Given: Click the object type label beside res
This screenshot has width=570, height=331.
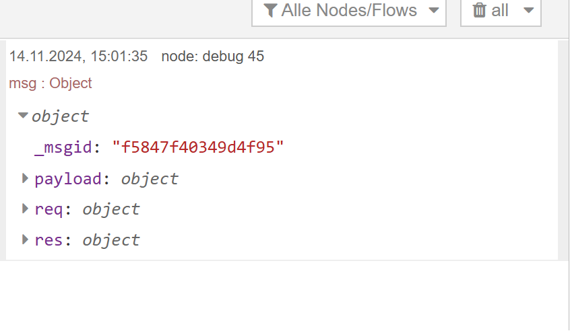Looking at the screenshot, I should click(111, 240).
